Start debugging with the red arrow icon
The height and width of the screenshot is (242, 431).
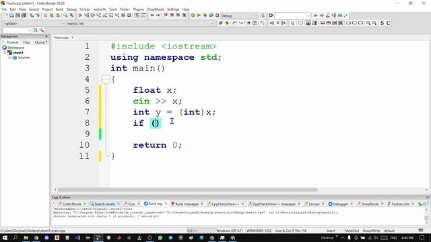(x=80, y=15)
